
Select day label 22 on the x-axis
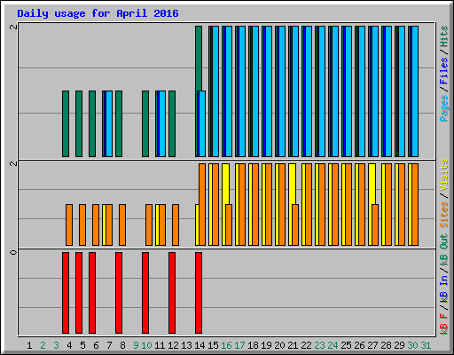point(306,345)
